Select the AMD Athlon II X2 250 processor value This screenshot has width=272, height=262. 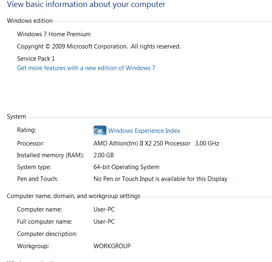pyautogui.click(x=156, y=143)
